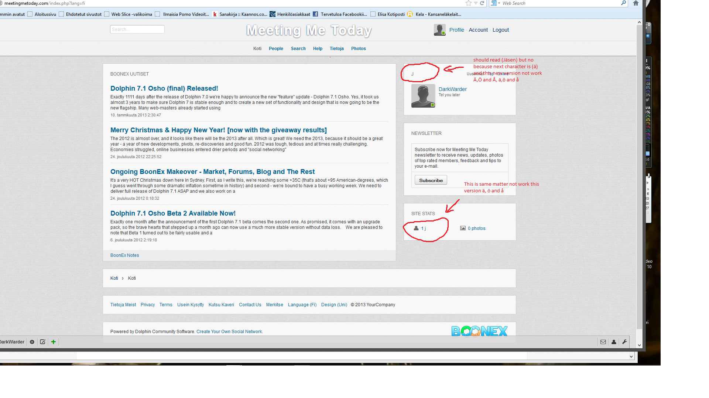Open settings gear in the DarkWarder toolbar
The width and height of the screenshot is (709, 398).
pos(32,342)
